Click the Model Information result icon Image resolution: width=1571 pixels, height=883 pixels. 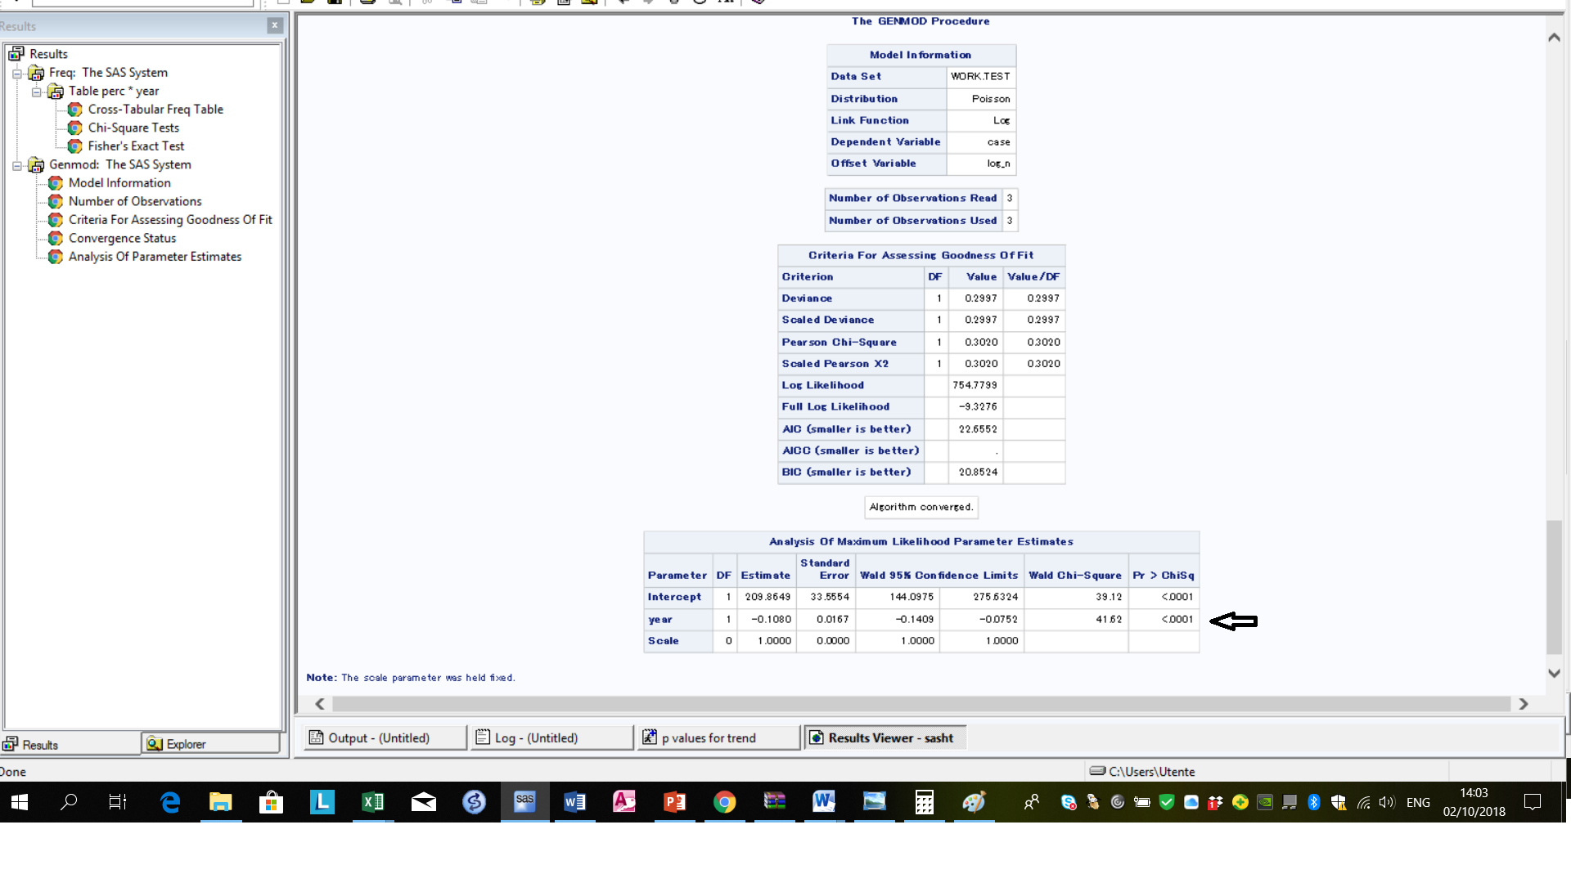click(x=55, y=183)
